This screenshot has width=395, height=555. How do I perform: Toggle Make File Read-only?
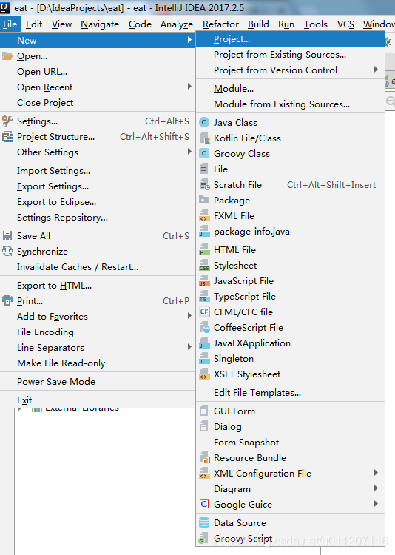coord(98,363)
